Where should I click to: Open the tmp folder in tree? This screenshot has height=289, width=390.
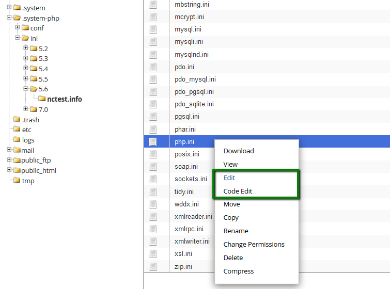[28, 181]
